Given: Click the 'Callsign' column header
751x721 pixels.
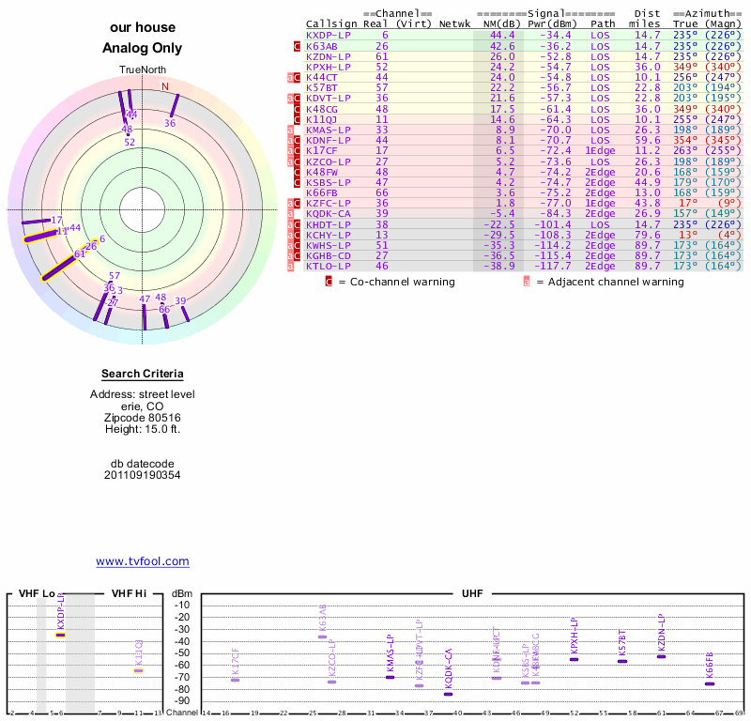Looking at the screenshot, I should click(331, 24).
